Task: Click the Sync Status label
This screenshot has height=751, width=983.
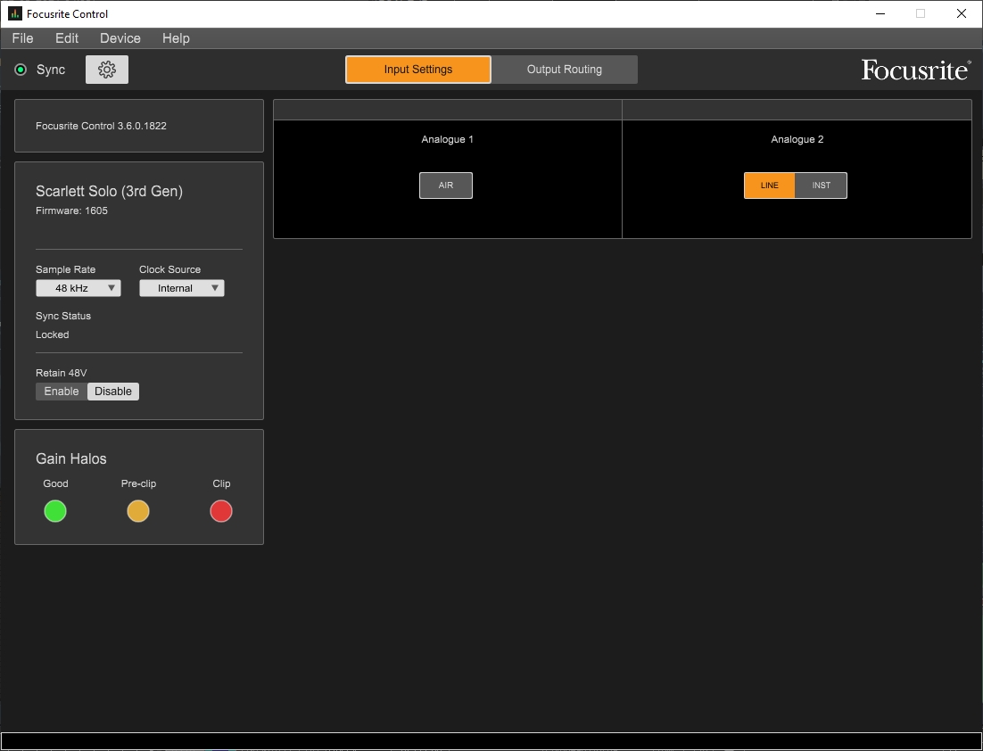Action: (x=63, y=316)
